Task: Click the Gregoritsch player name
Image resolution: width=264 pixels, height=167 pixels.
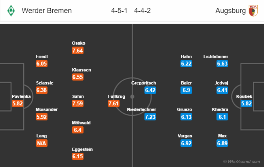Action: tap(144, 83)
